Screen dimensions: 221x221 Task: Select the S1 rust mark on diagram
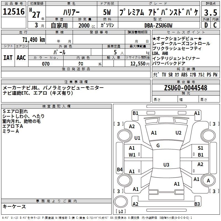point(201,148)
